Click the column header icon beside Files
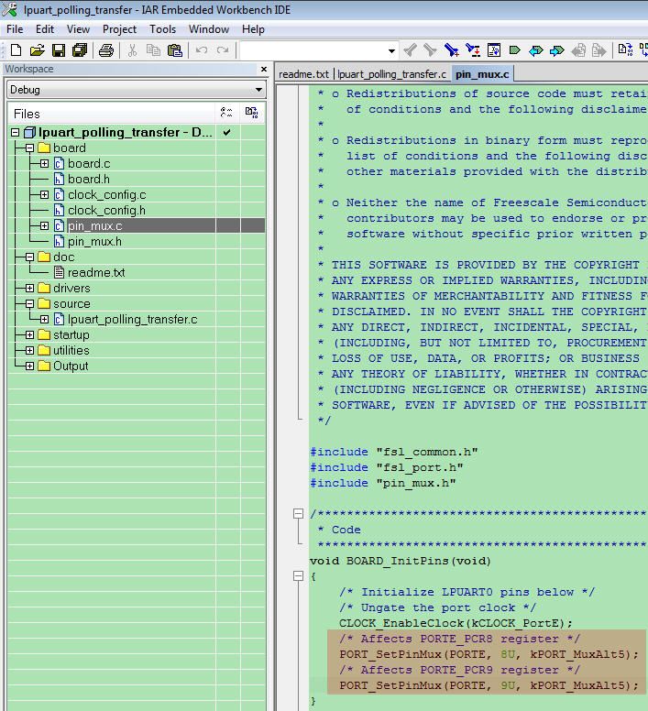648x711 pixels. 226,113
